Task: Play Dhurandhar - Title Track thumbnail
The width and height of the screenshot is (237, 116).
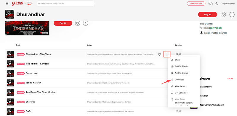Action: (x=10, y=54)
